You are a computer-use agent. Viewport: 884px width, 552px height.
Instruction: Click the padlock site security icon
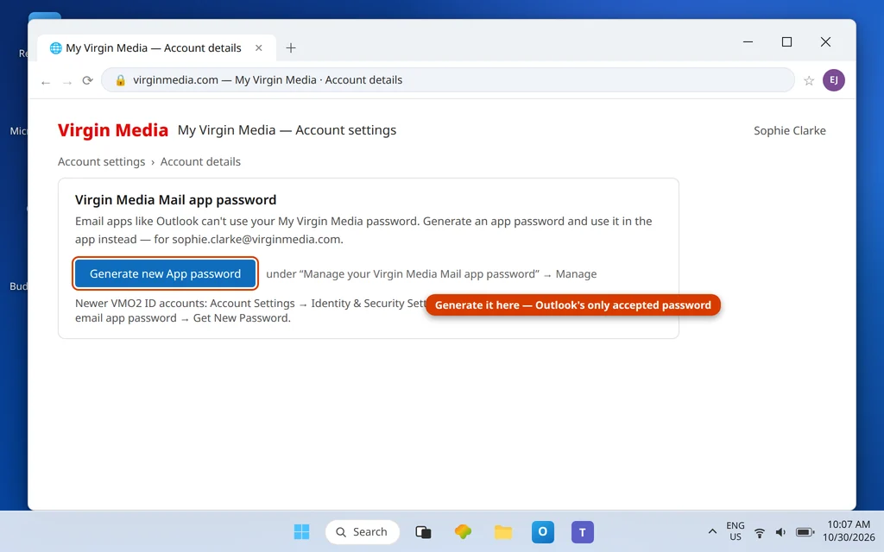[x=120, y=80]
